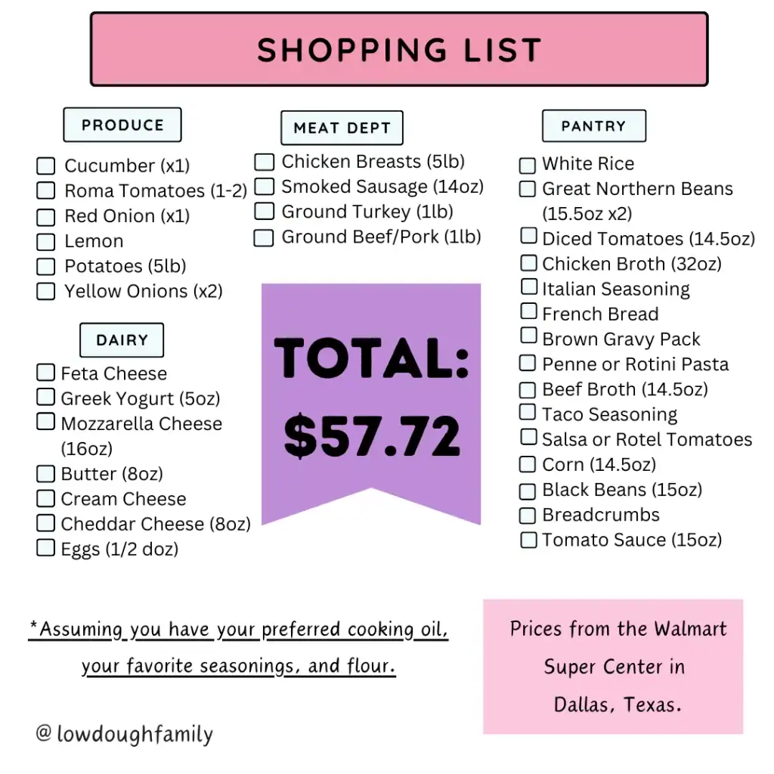The height and width of the screenshot is (774, 774).
Task: Check the White Rice checkbox
Action: 528,165
